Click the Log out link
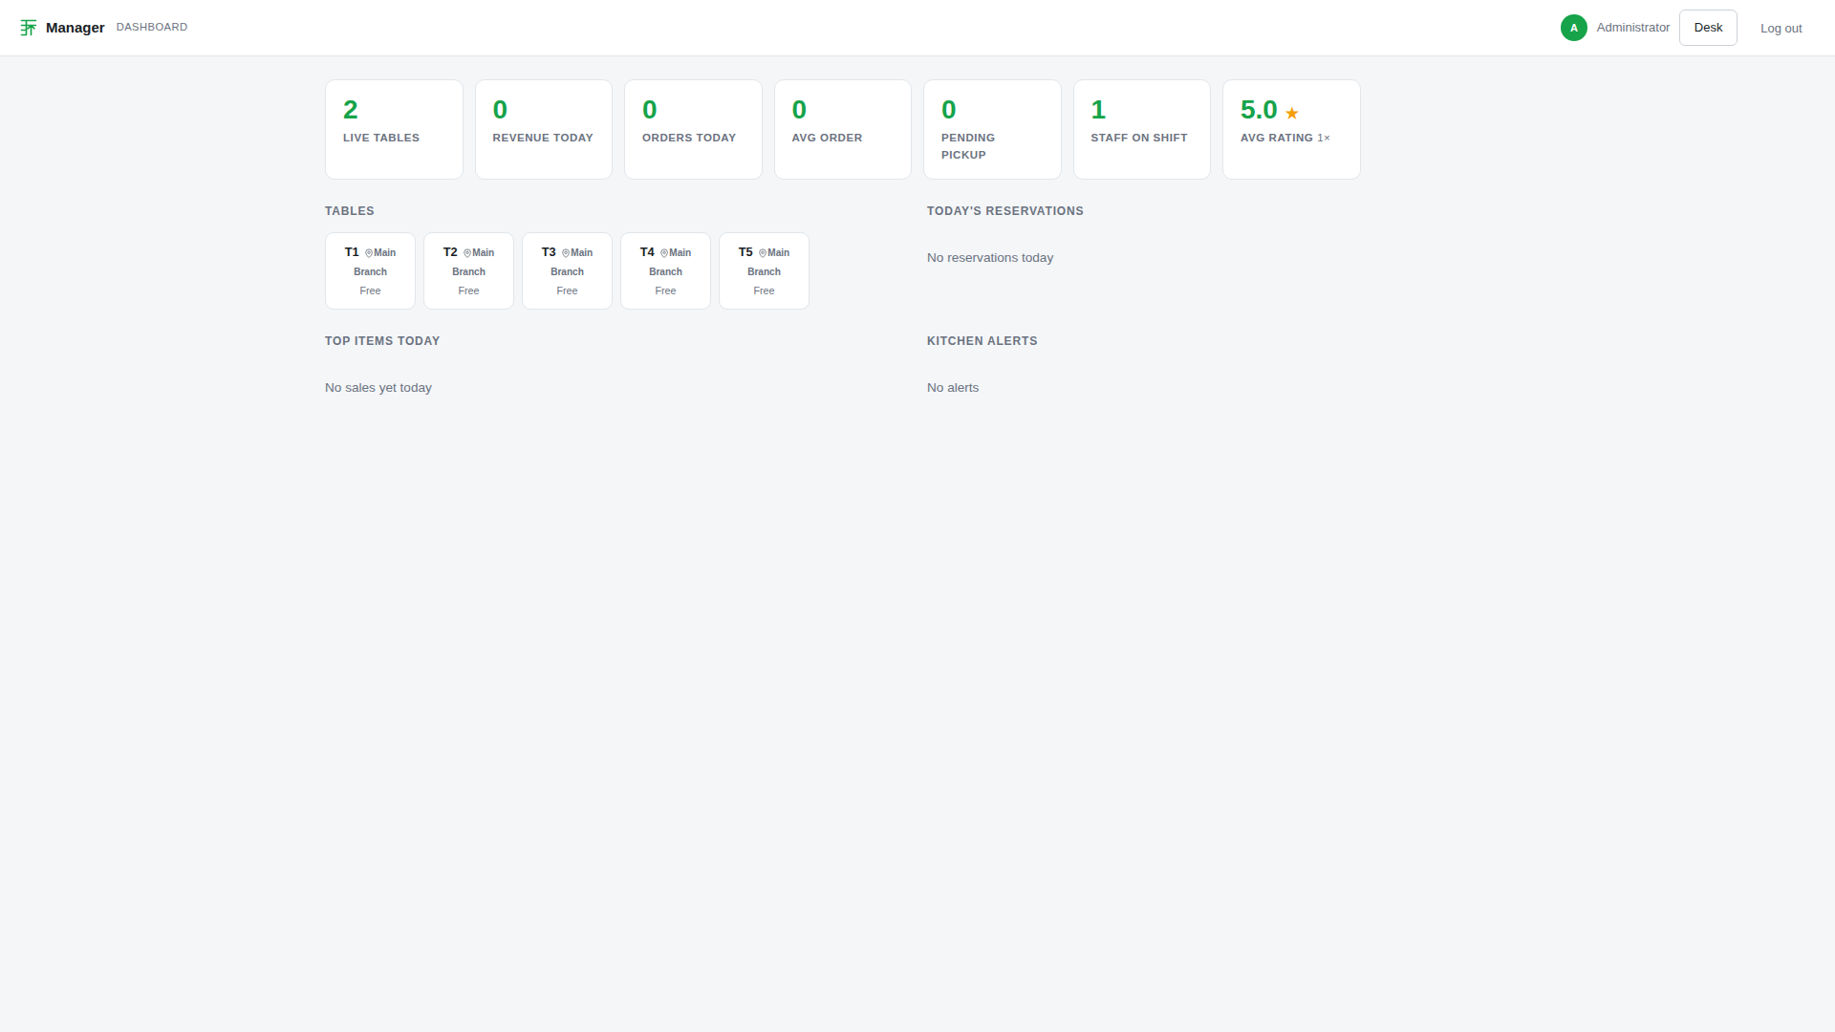The width and height of the screenshot is (1835, 1032). pyautogui.click(x=1781, y=28)
